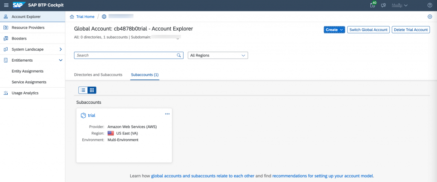Click Switch Global Account button
The height and width of the screenshot is (182, 437).
click(x=368, y=30)
